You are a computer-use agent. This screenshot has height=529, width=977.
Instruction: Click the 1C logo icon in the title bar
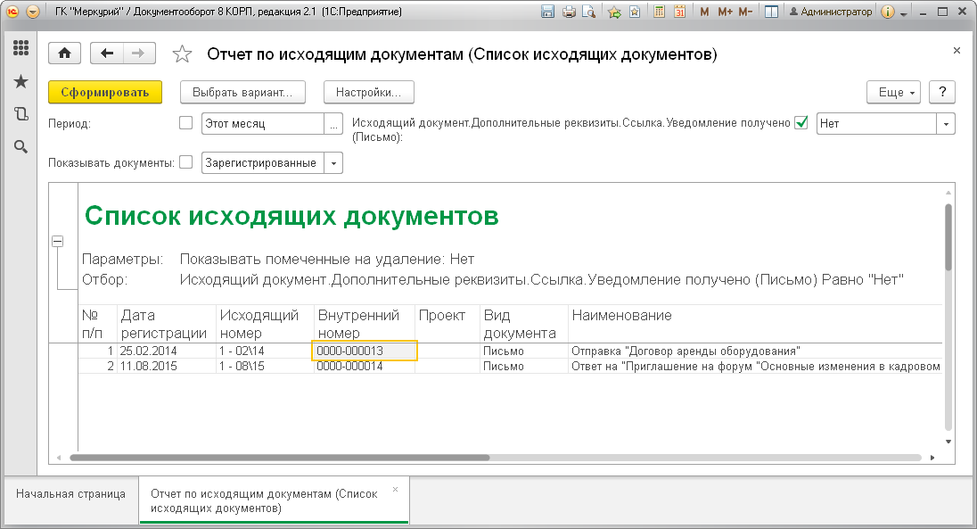[12, 12]
